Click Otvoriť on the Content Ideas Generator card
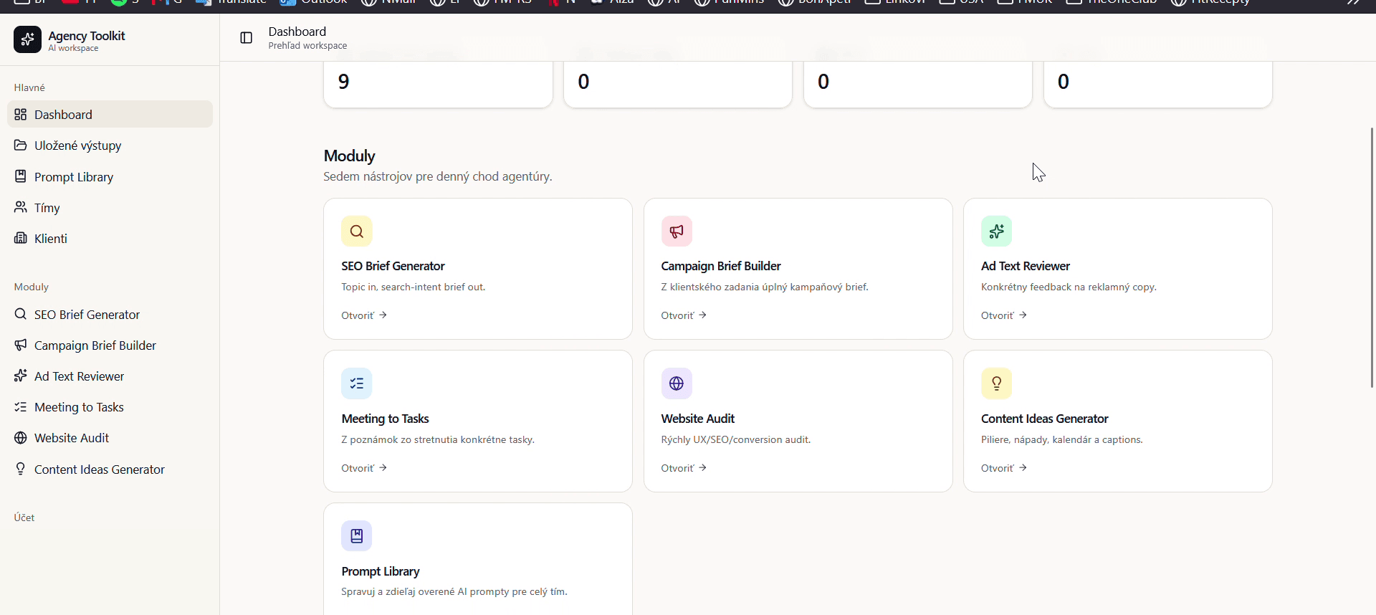The image size is (1376, 615). [1003, 468]
